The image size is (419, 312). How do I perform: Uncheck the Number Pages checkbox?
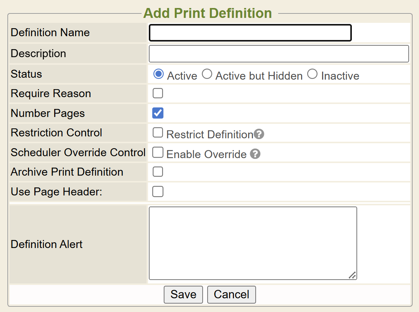pyautogui.click(x=158, y=113)
